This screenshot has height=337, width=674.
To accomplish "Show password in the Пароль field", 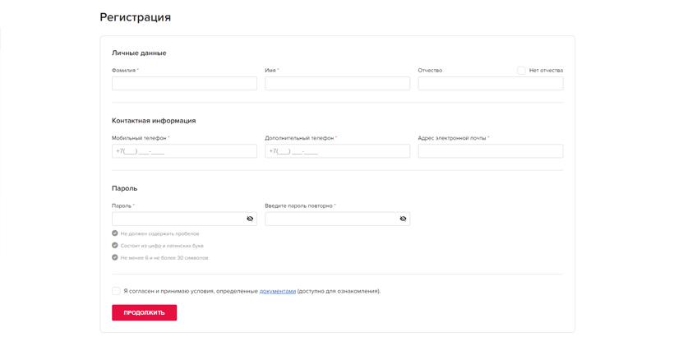I will (250, 219).
